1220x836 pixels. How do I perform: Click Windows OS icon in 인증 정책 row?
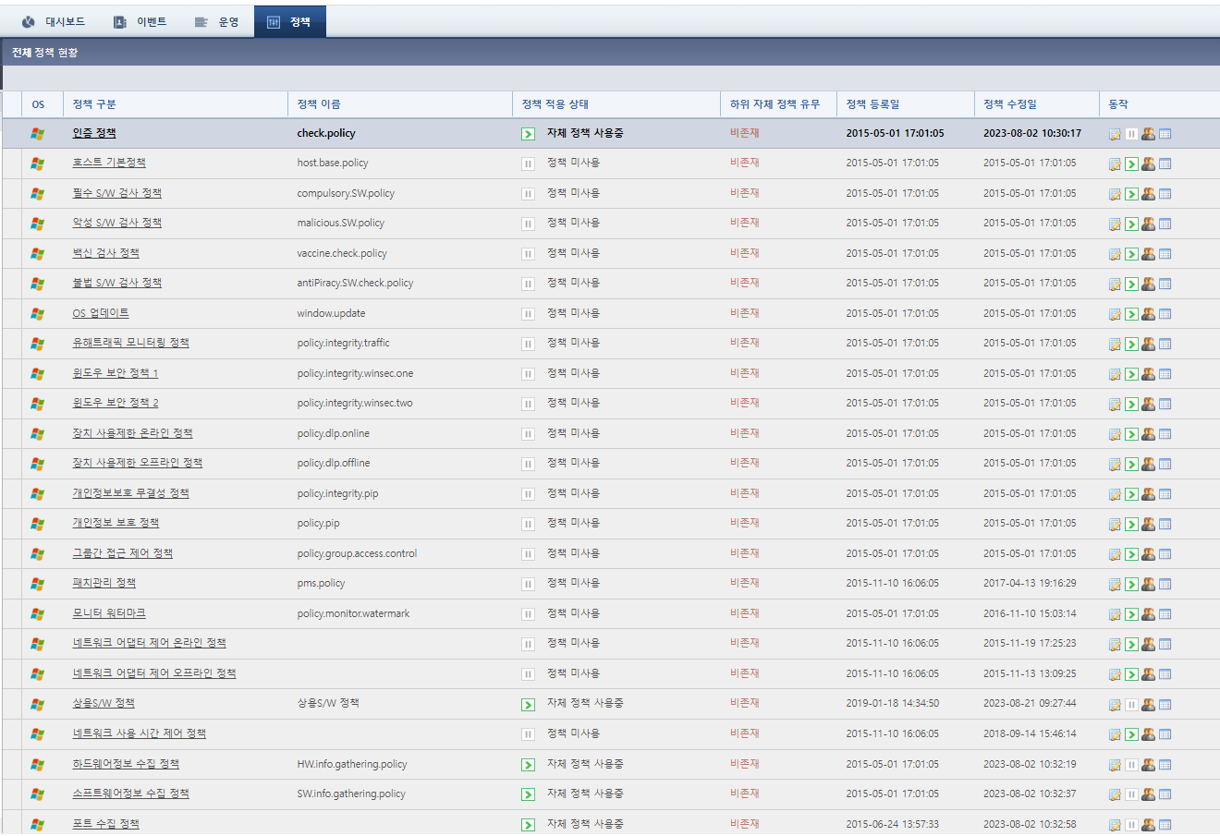click(37, 134)
